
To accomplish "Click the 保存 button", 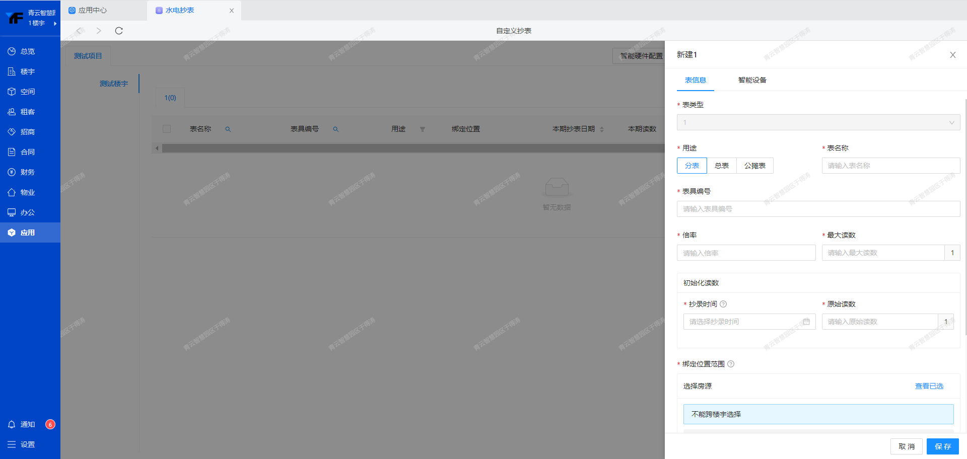I will (942, 446).
